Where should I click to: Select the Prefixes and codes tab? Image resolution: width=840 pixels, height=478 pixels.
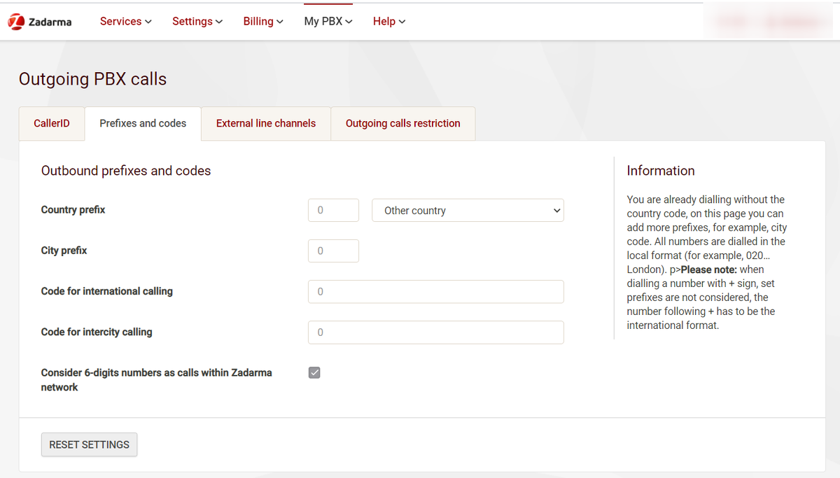click(x=143, y=124)
